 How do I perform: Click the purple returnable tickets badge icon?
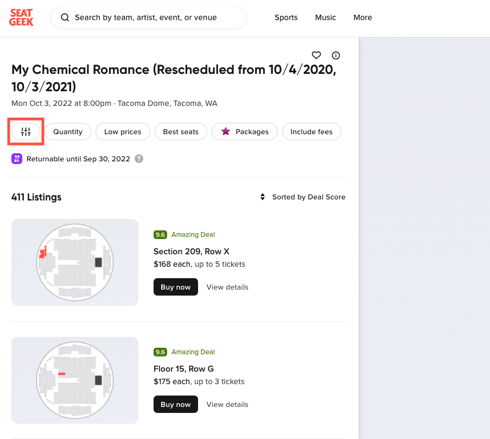click(17, 159)
